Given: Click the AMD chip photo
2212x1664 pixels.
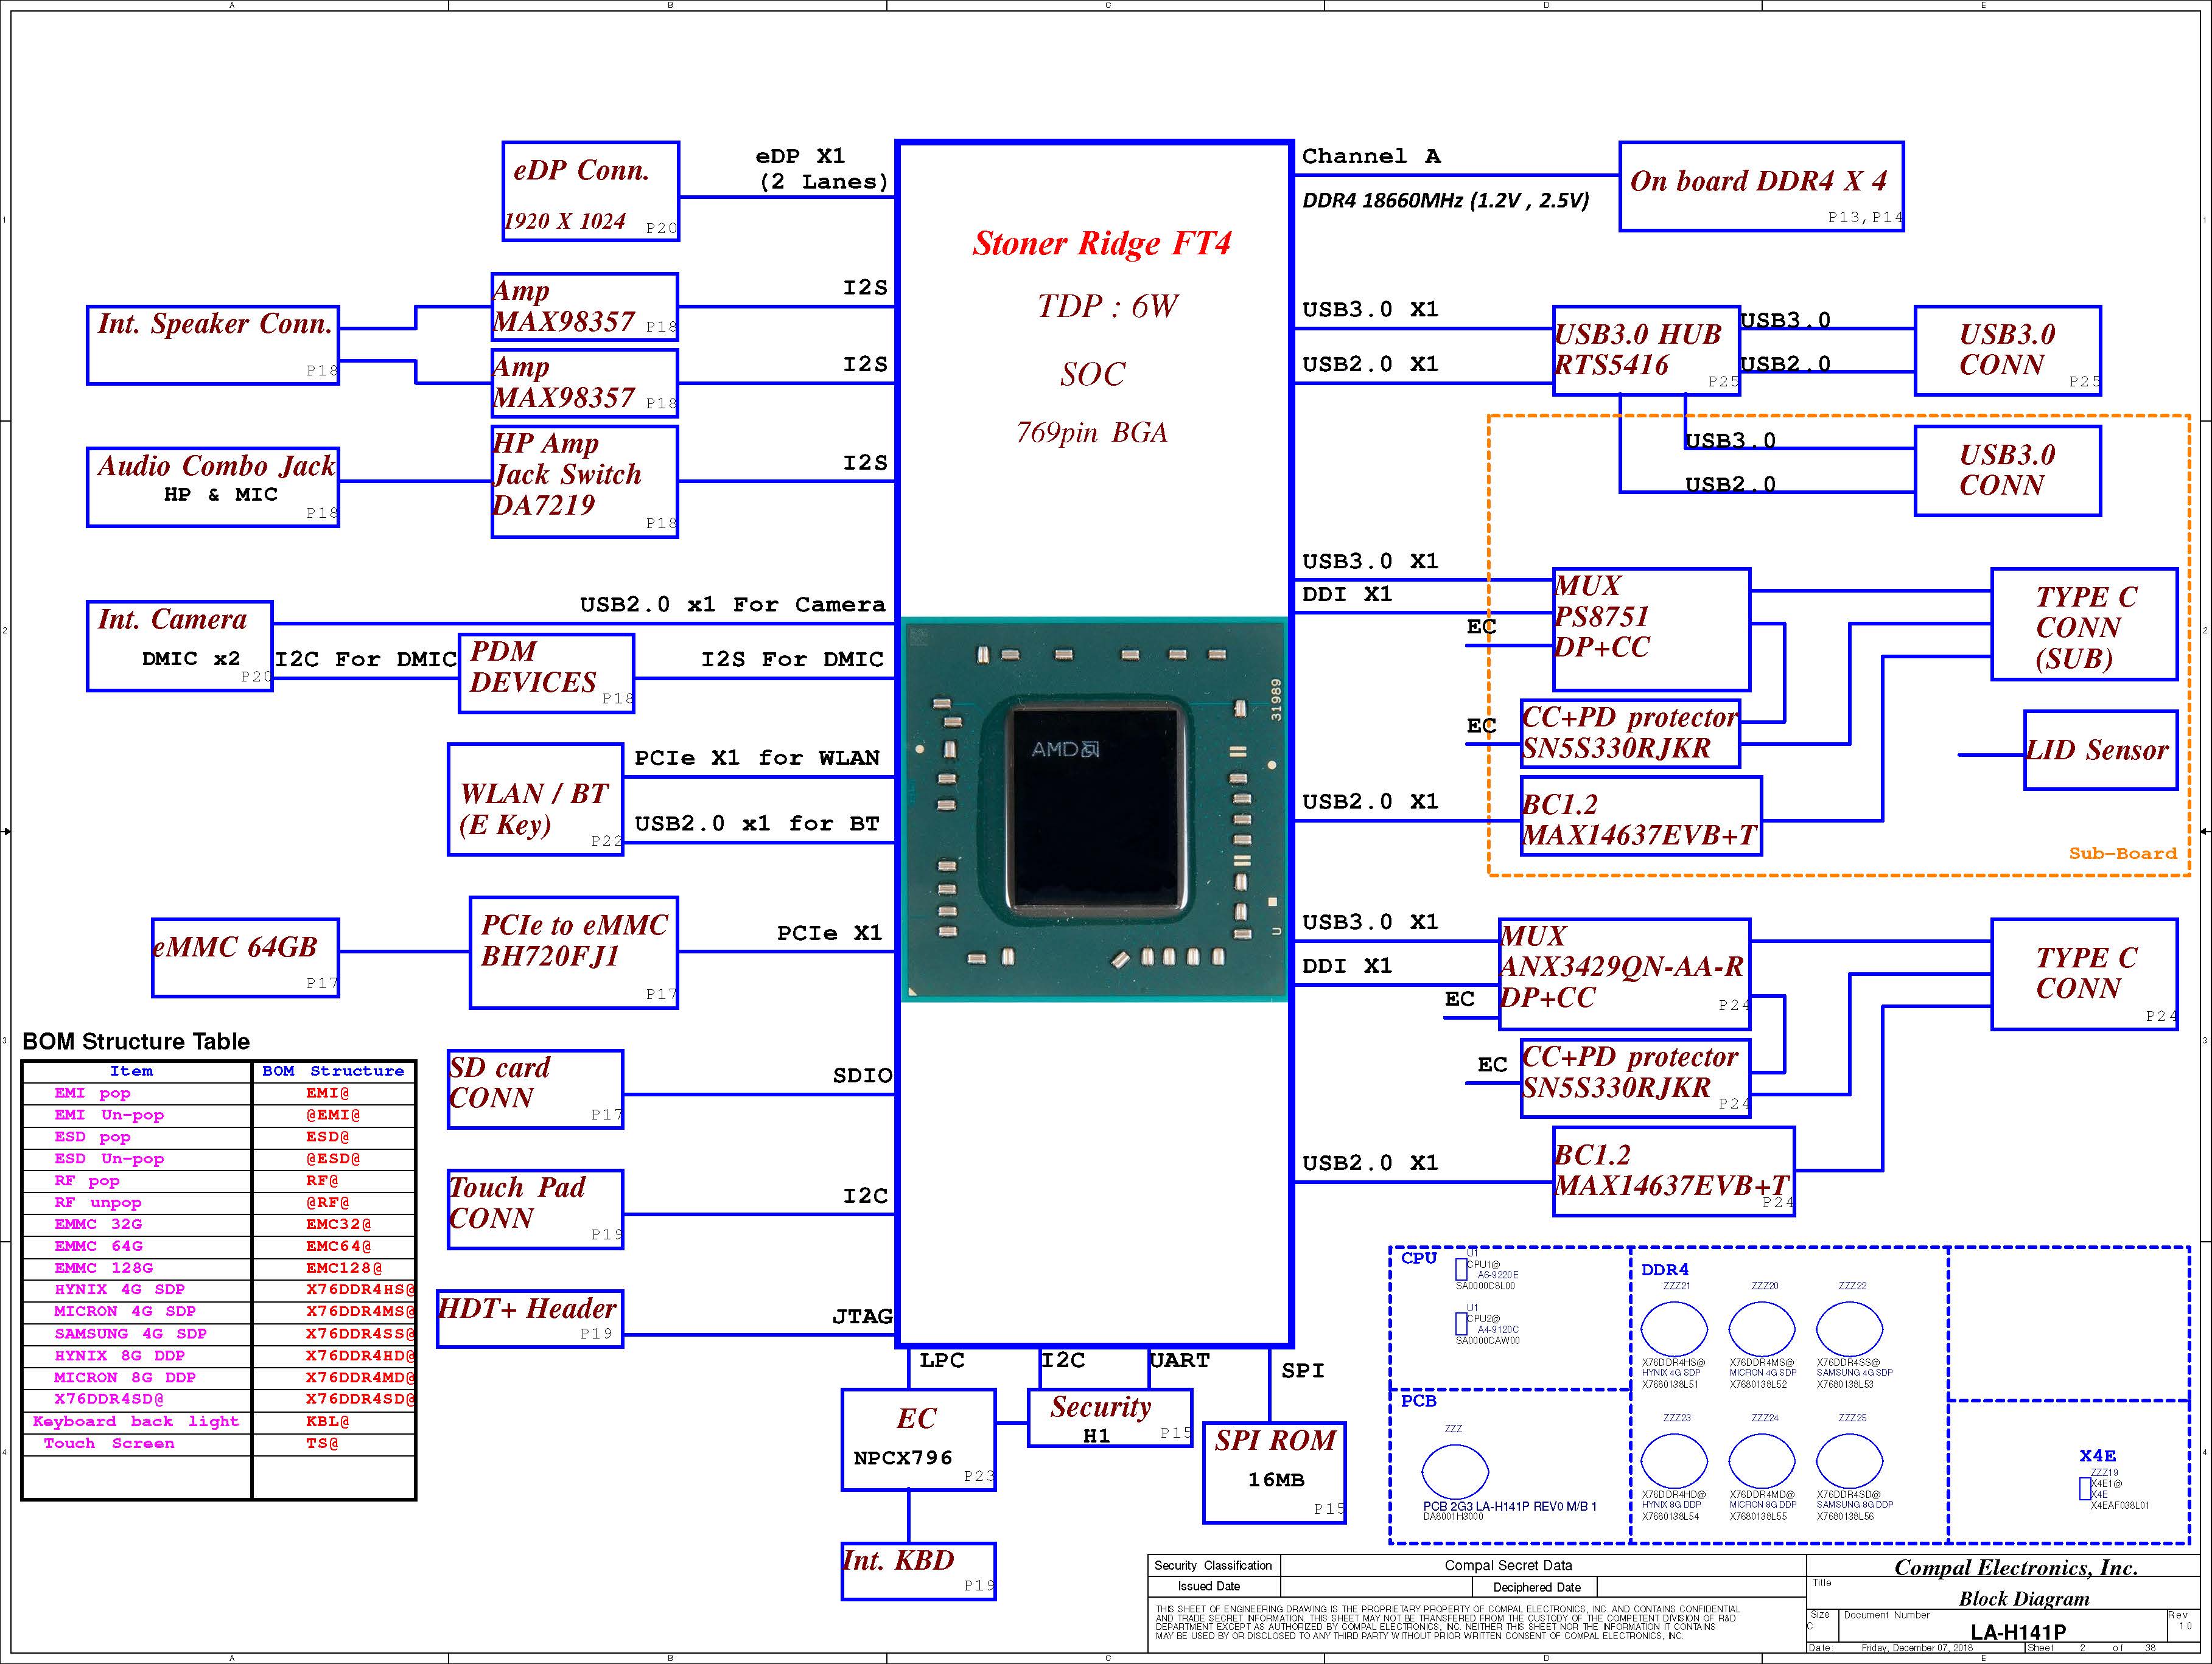Looking at the screenshot, I should click(1095, 809).
